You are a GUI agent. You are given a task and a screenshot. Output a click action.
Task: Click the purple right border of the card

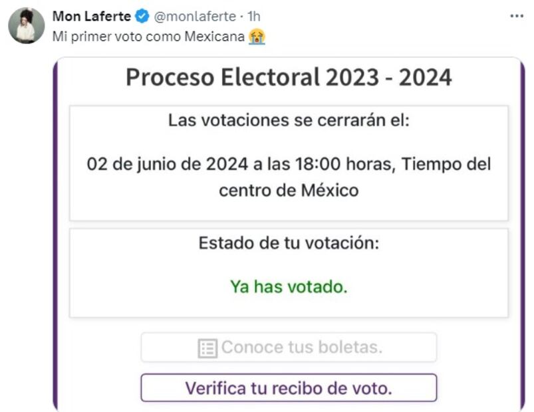[x=521, y=233]
